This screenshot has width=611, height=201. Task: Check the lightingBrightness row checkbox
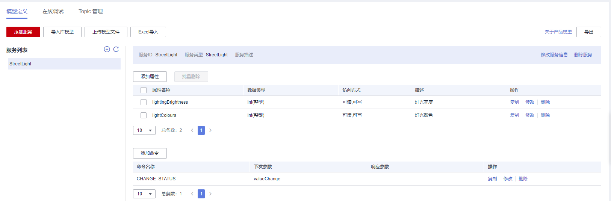144,102
